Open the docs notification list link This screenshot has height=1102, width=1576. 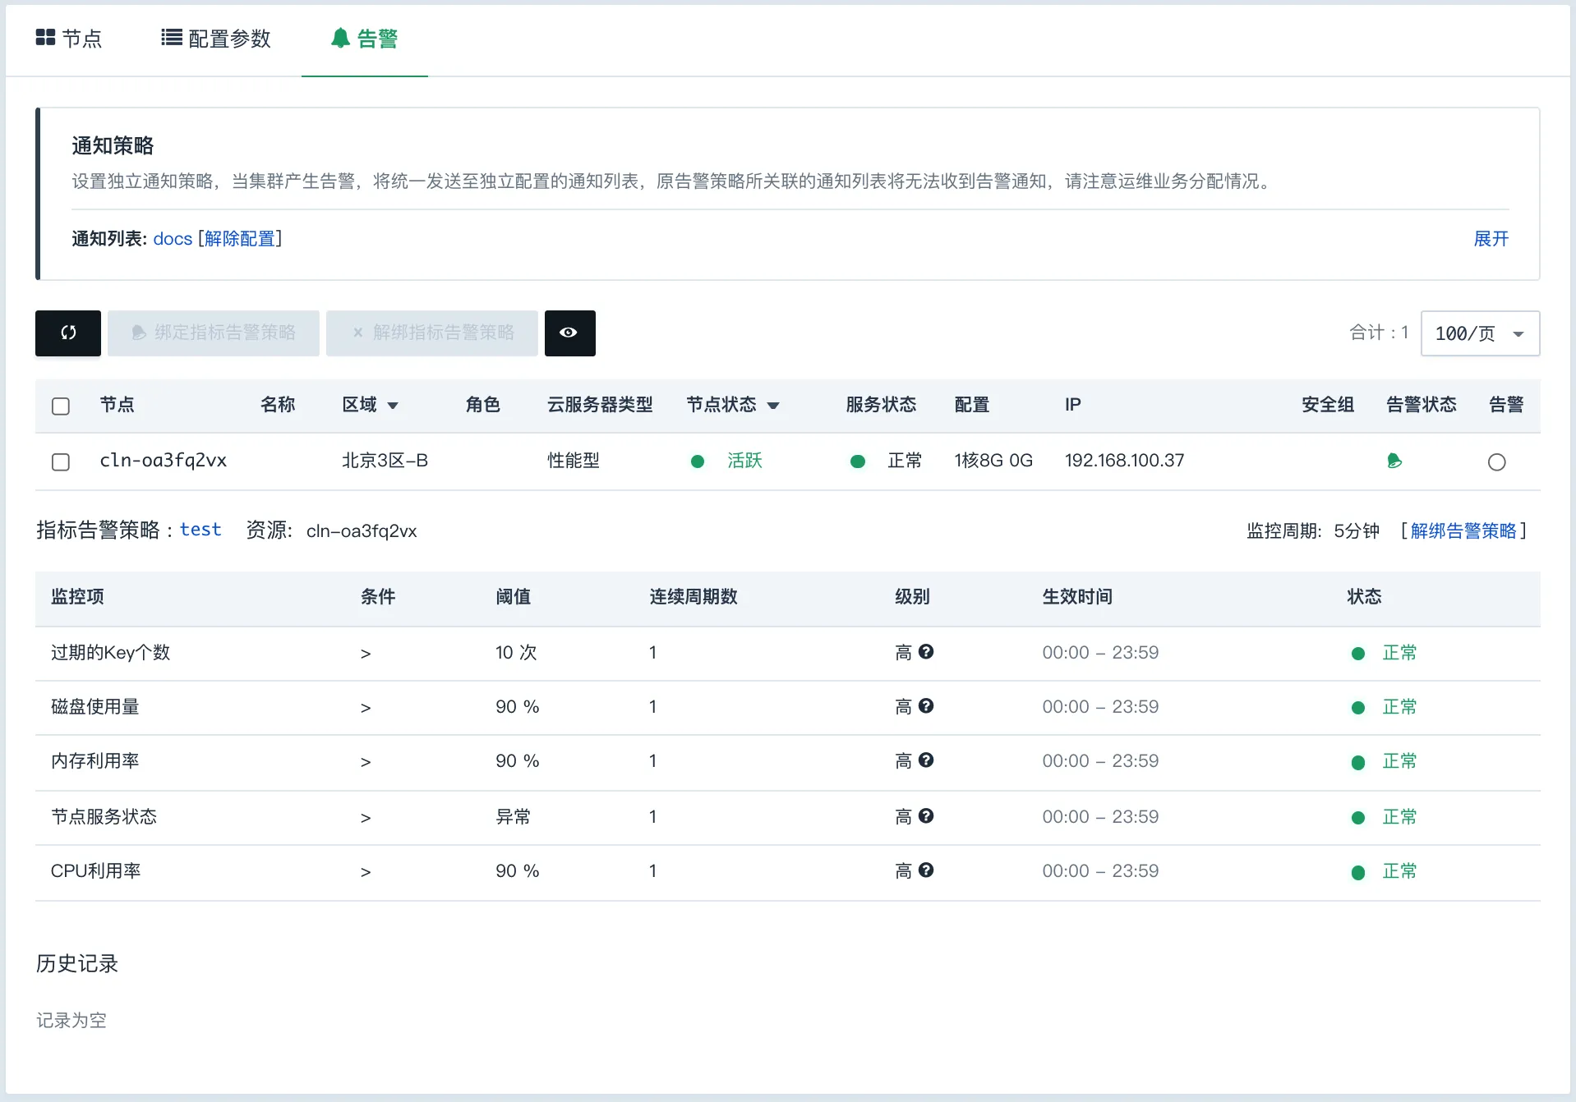[173, 239]
